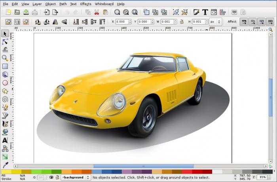This screenshot has width=277, height=182.
Task: Flip selection horizontally icon
Action: (x=55, y=22)
